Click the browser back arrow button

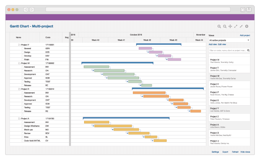[26, 9]
